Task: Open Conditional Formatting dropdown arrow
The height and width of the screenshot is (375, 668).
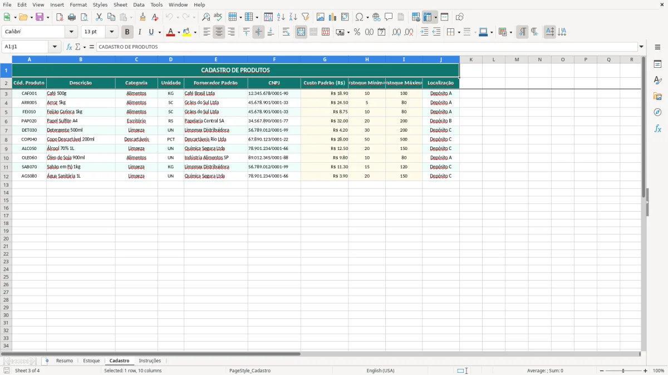Action: point(511,32)
